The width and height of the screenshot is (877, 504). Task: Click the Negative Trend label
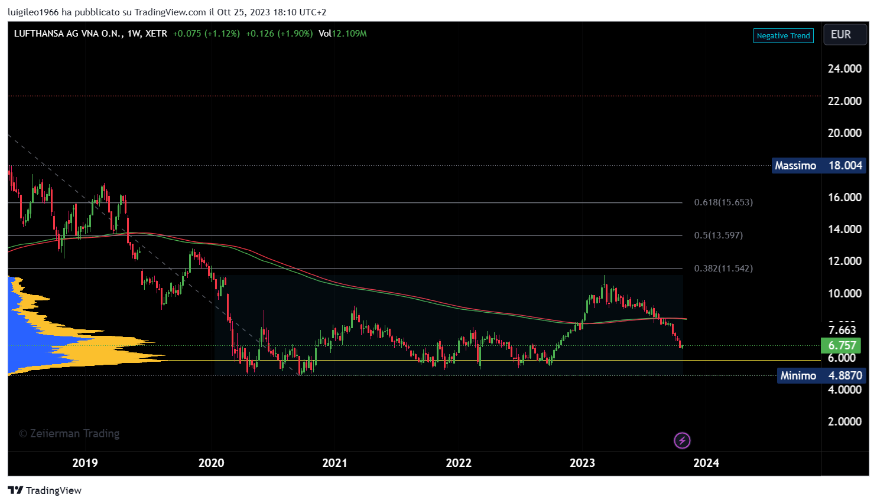click(x=783, y=35)
